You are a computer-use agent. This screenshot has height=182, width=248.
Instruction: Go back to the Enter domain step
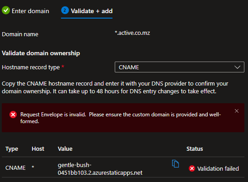[x=25, y=11]
